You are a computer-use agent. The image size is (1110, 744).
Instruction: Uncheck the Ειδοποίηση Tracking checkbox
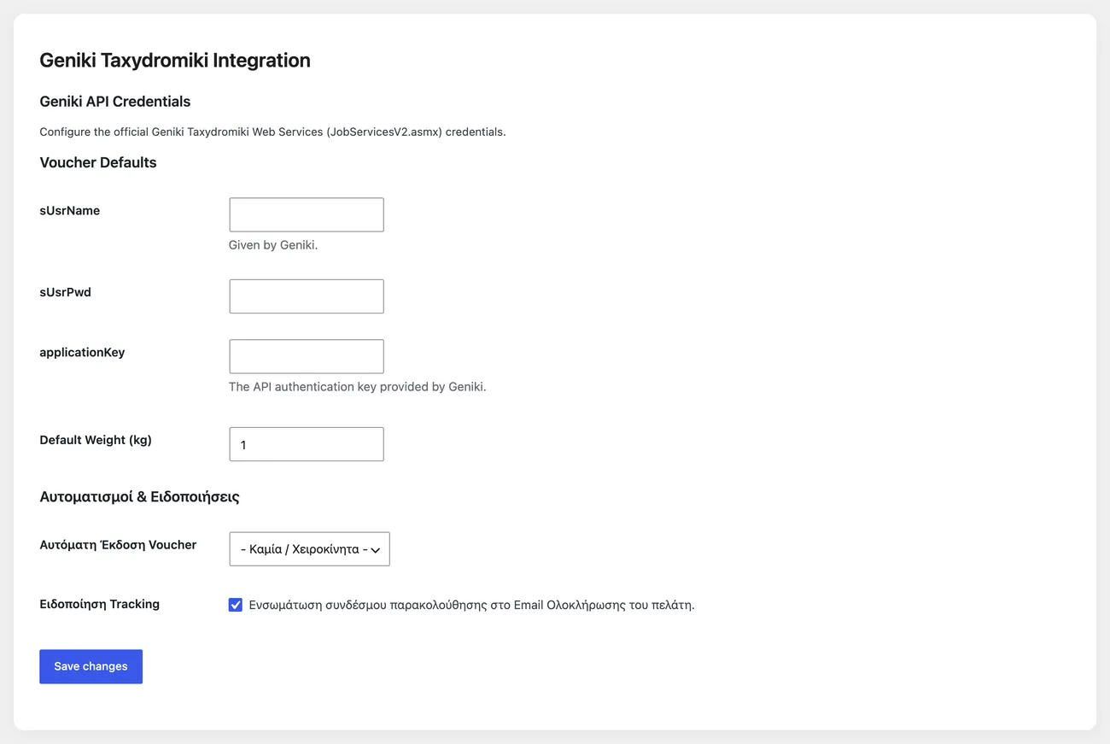[x=236, y=605]
